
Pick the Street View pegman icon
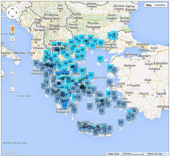tap(13, 29)
